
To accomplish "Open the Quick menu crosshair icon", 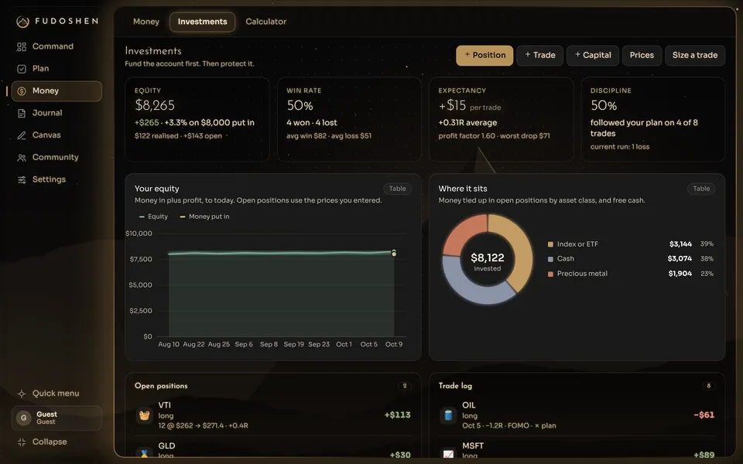I will [22, 394].
